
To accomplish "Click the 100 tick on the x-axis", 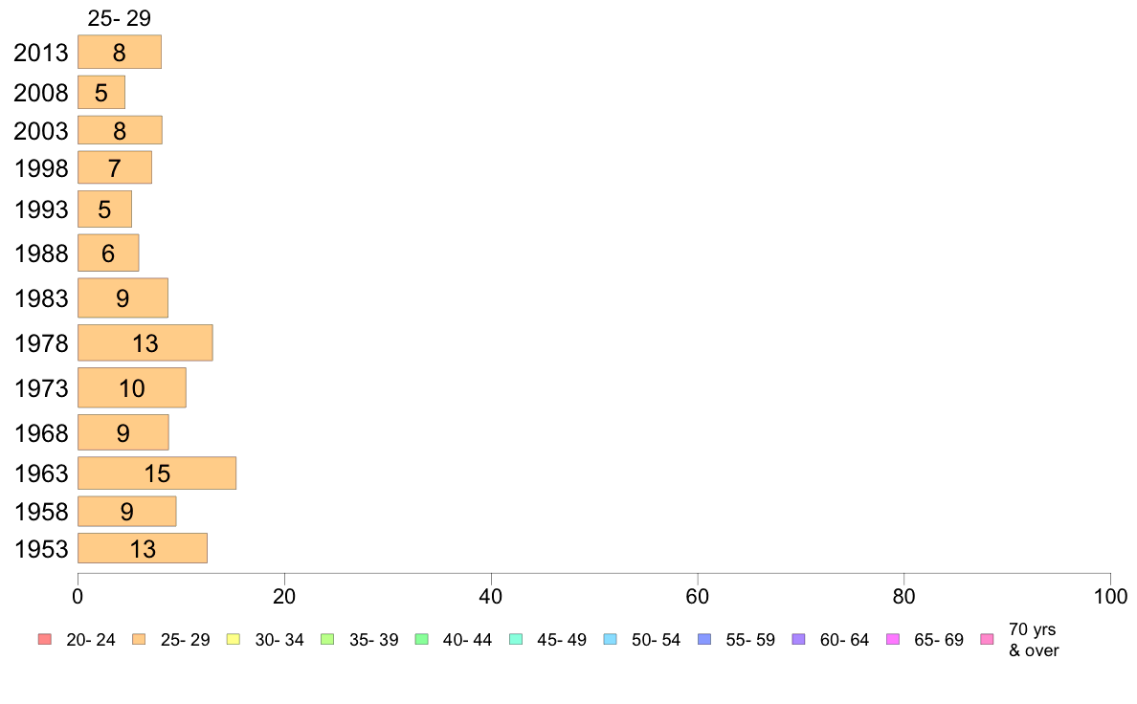I will tap(1110, 597).
